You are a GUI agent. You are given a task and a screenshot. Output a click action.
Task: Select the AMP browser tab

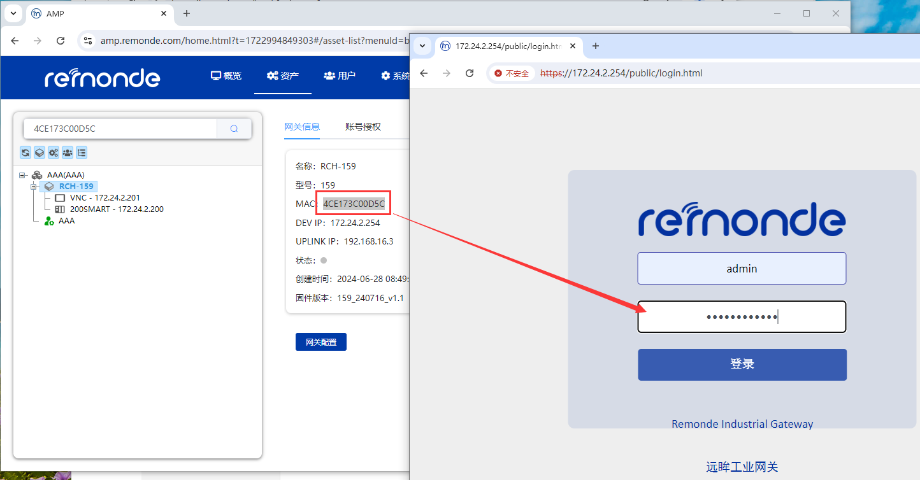(x=99, y=13)
